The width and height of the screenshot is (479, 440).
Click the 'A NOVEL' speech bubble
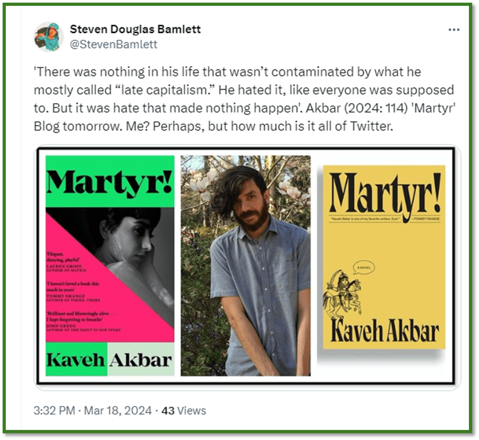point(364,268)
